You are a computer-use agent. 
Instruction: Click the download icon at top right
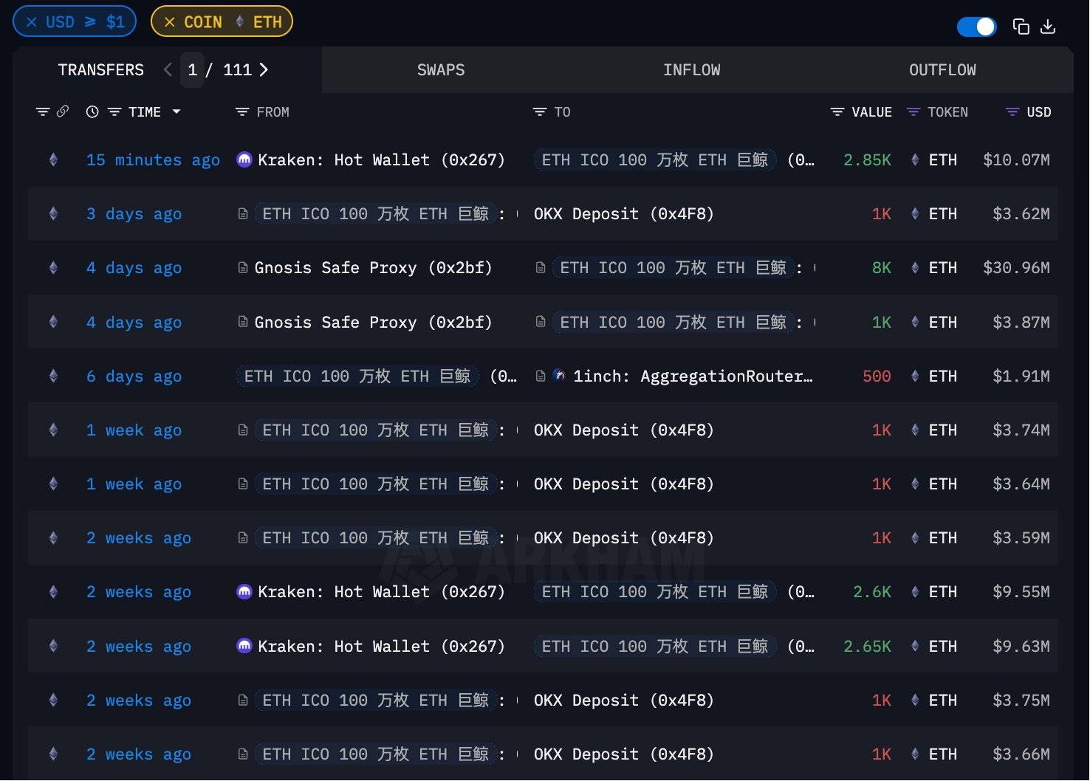pos(1049,26)
